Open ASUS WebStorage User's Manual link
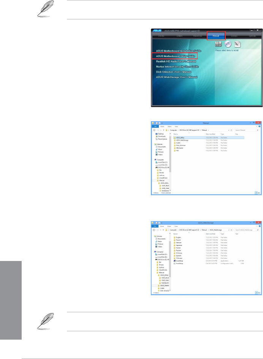Viewport: 263px width, 359px height. tap(177, 77)
